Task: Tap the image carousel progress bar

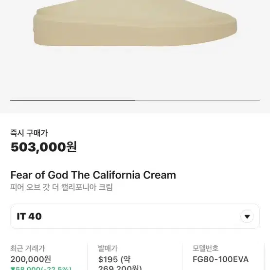Action: [135, 100]
